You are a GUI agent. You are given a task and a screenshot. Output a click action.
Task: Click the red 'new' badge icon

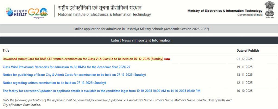pos(167,59)
